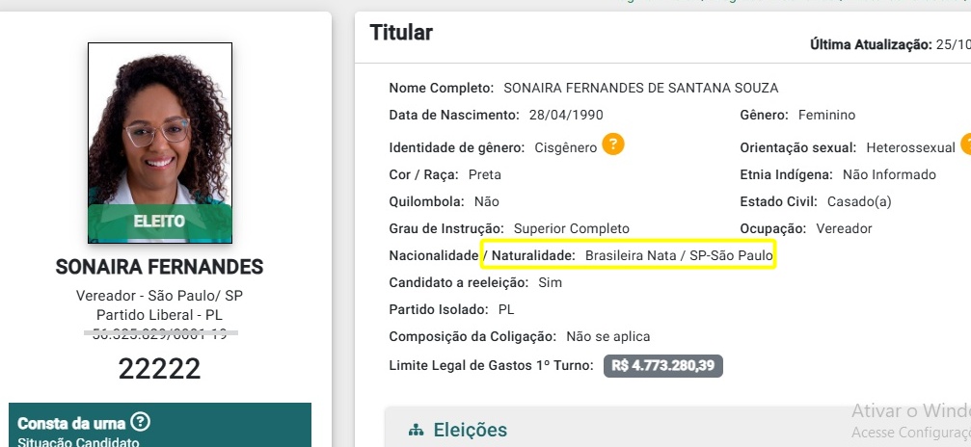Click the hierarchy icon next to Eleições
This screenshot has height=447, width=971.
point(417,431)
